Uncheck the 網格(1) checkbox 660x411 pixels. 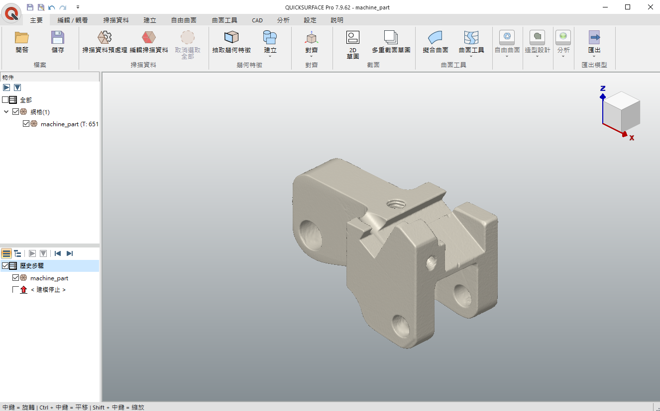[x=16, y=112]
